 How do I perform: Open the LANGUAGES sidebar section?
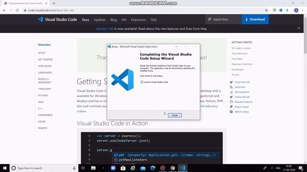click(45, 73)
